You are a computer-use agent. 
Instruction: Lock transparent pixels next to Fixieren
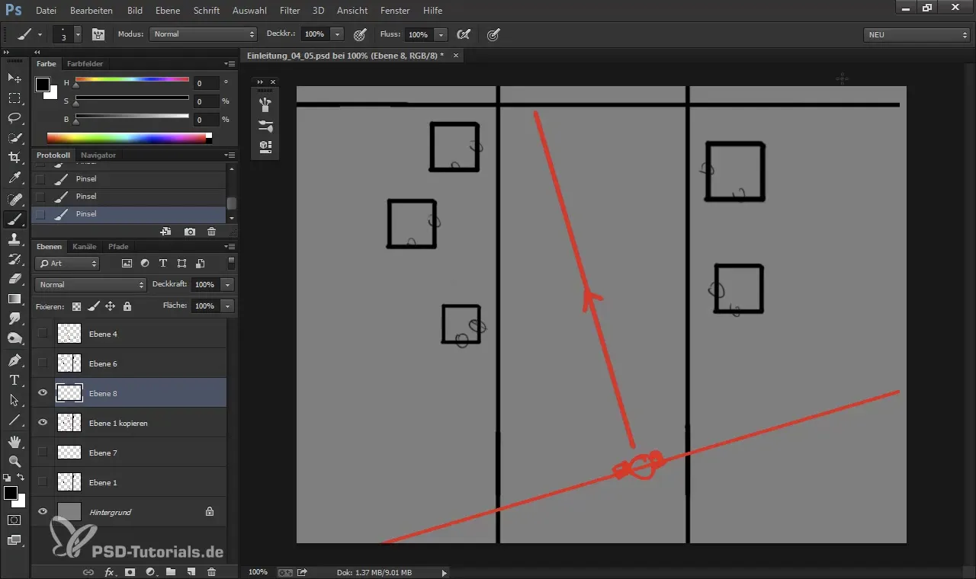click(x=77, y=306)
